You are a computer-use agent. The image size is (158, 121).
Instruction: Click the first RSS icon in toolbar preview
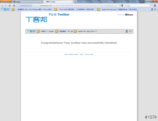pos(38,31)
